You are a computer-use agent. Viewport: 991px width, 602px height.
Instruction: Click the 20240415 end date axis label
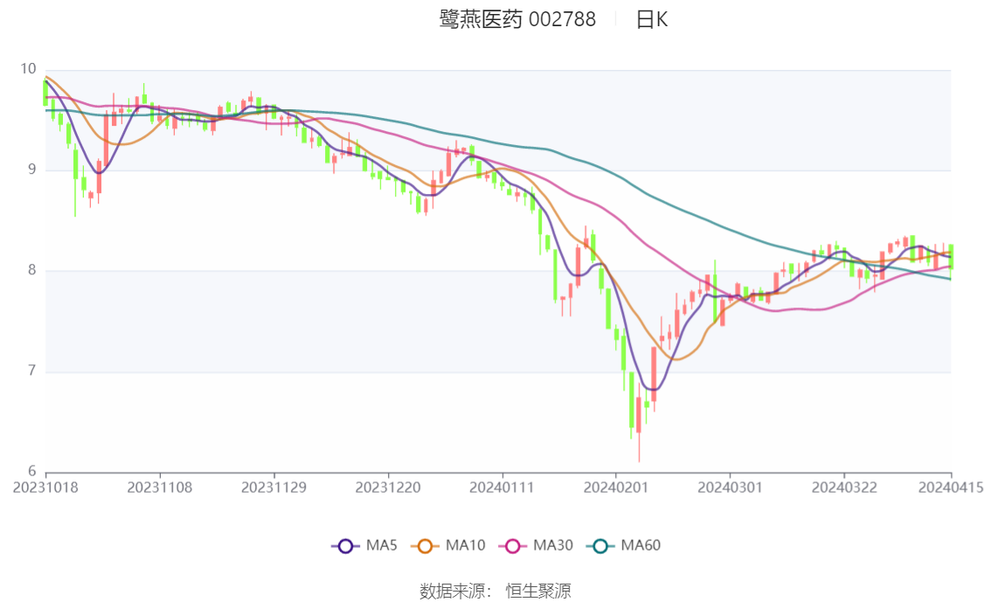click(x=949, y=487)
